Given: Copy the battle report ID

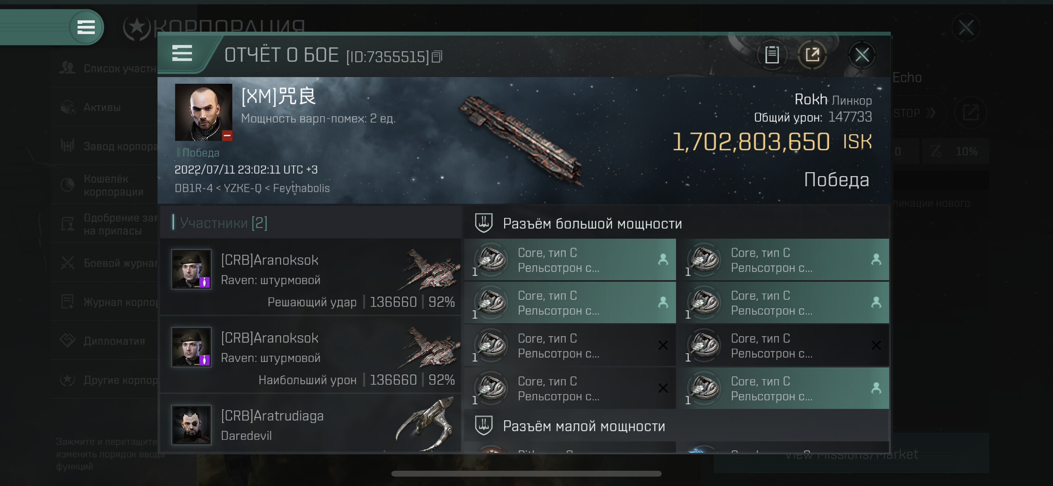Looking at the screenshot, I should click(x=437, y=57).
